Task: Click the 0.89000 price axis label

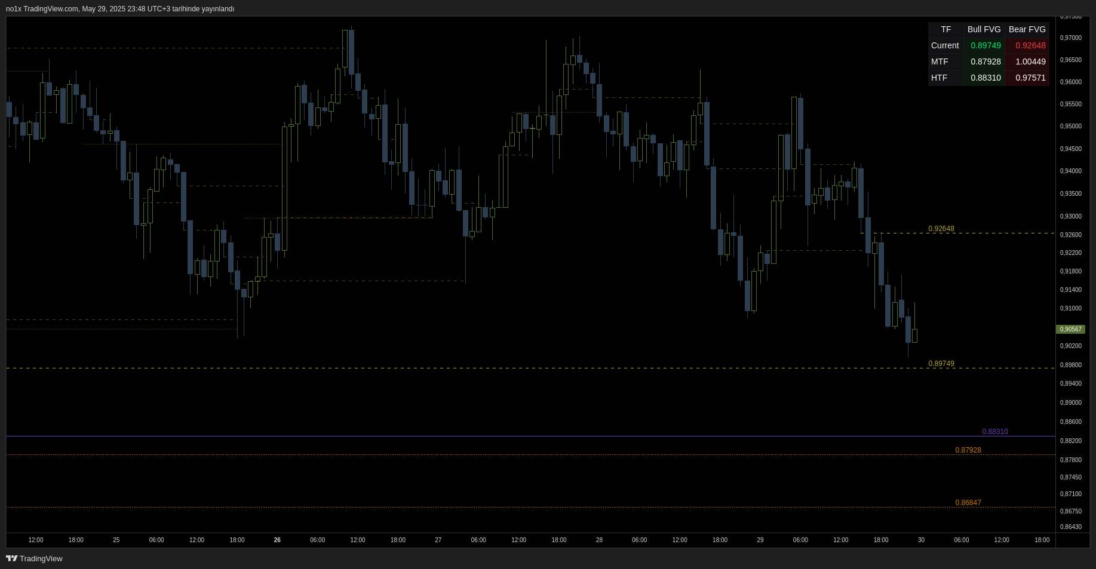Action: click(x=1070, y=402)
